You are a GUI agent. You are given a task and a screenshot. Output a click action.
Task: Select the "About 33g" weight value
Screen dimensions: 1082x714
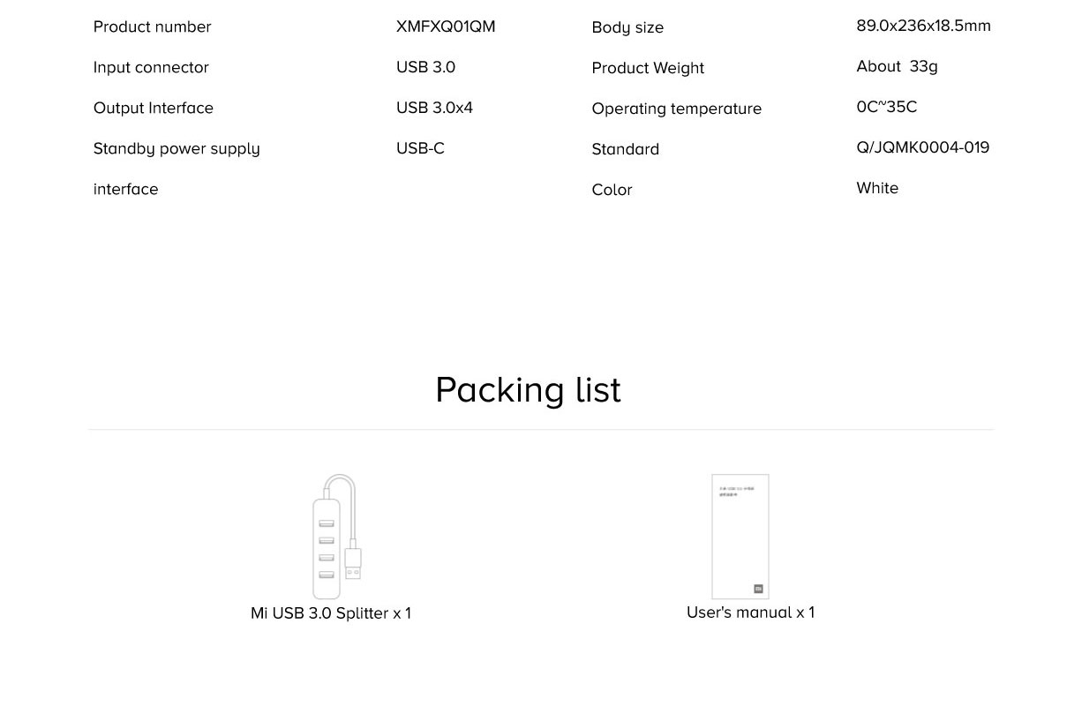coord(897,66)
